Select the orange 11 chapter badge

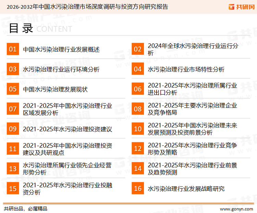(13, 149)
